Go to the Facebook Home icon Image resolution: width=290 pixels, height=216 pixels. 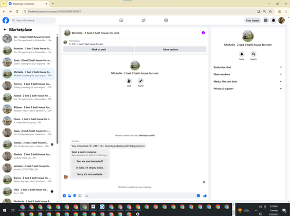coord(121,20)
